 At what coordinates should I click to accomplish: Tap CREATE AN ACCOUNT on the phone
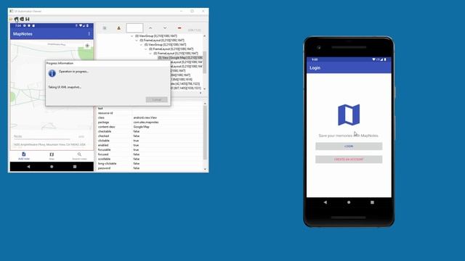tap(349, 159)
